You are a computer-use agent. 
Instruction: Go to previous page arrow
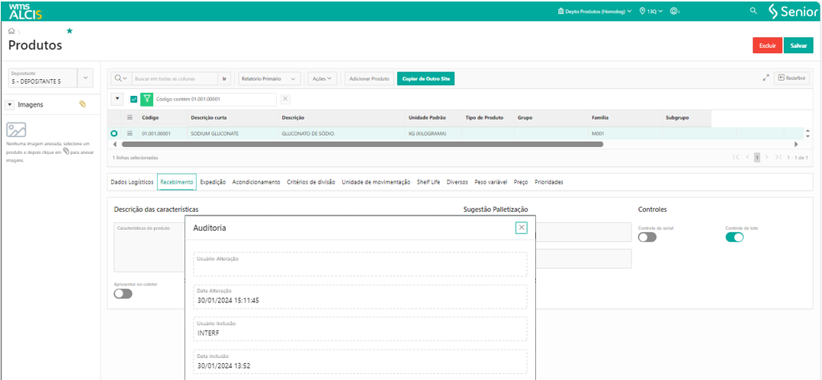pyautogui.click(x=747, y=157)
